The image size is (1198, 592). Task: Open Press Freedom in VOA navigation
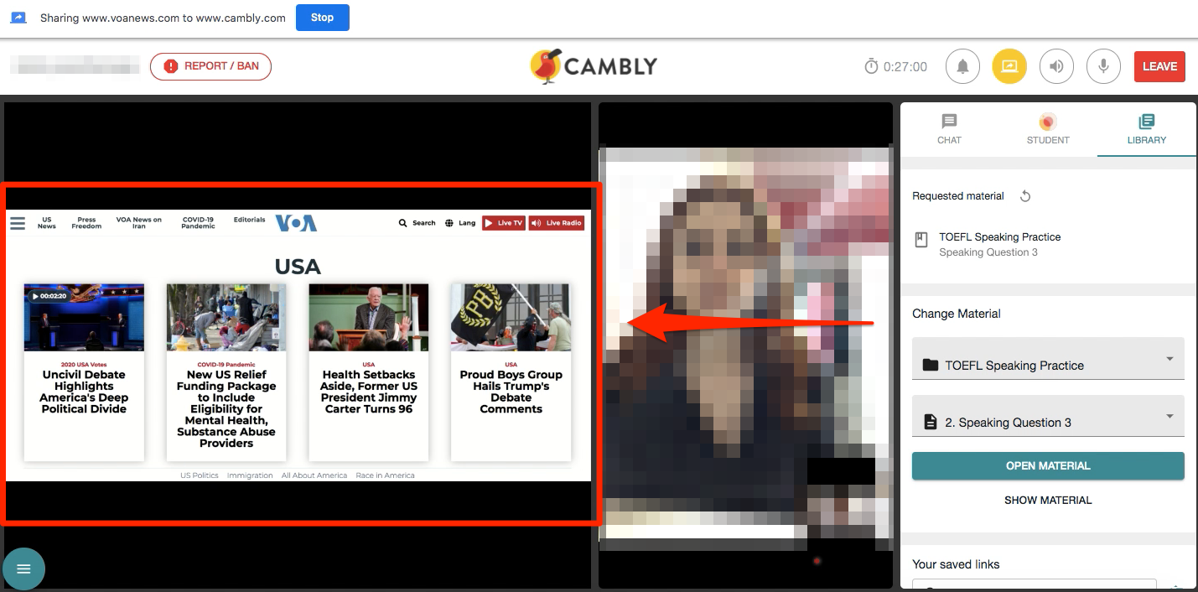(86, 223)
